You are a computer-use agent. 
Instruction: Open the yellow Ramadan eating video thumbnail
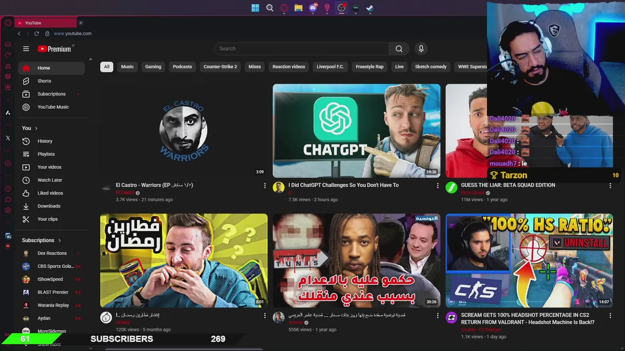[184, 260]
